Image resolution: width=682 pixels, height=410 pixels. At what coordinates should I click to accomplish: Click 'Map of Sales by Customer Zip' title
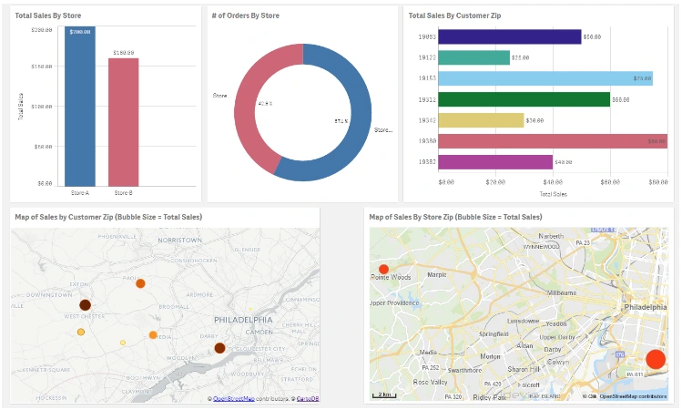[x=108, y=217]
